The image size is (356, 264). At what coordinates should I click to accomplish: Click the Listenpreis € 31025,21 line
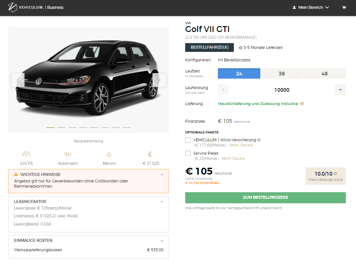pyautogui.click(x=46, y=216)
